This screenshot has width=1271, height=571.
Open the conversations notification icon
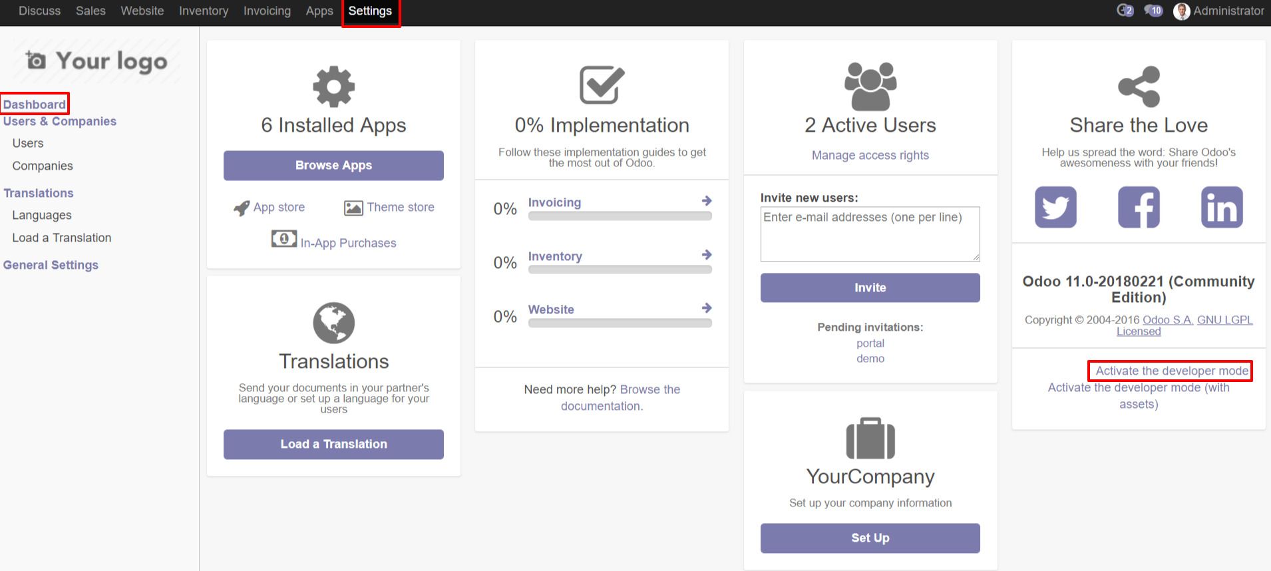pos(1125,11)
